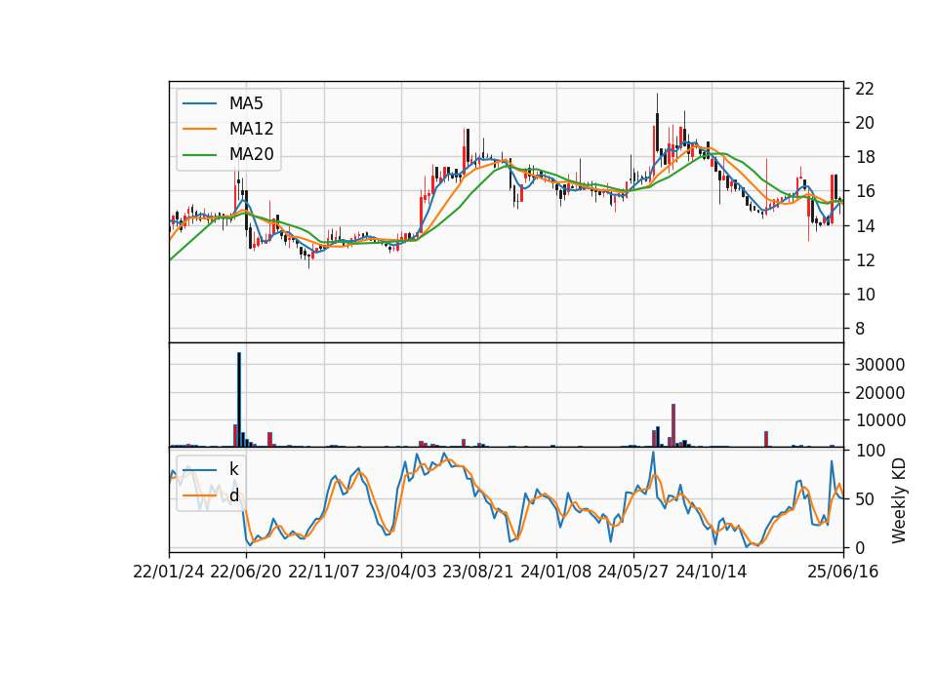Click the 24/01/08 date tick label
The width and height of the screenshot is (937, 673).
pyautogui.click(x=555, y=572)
